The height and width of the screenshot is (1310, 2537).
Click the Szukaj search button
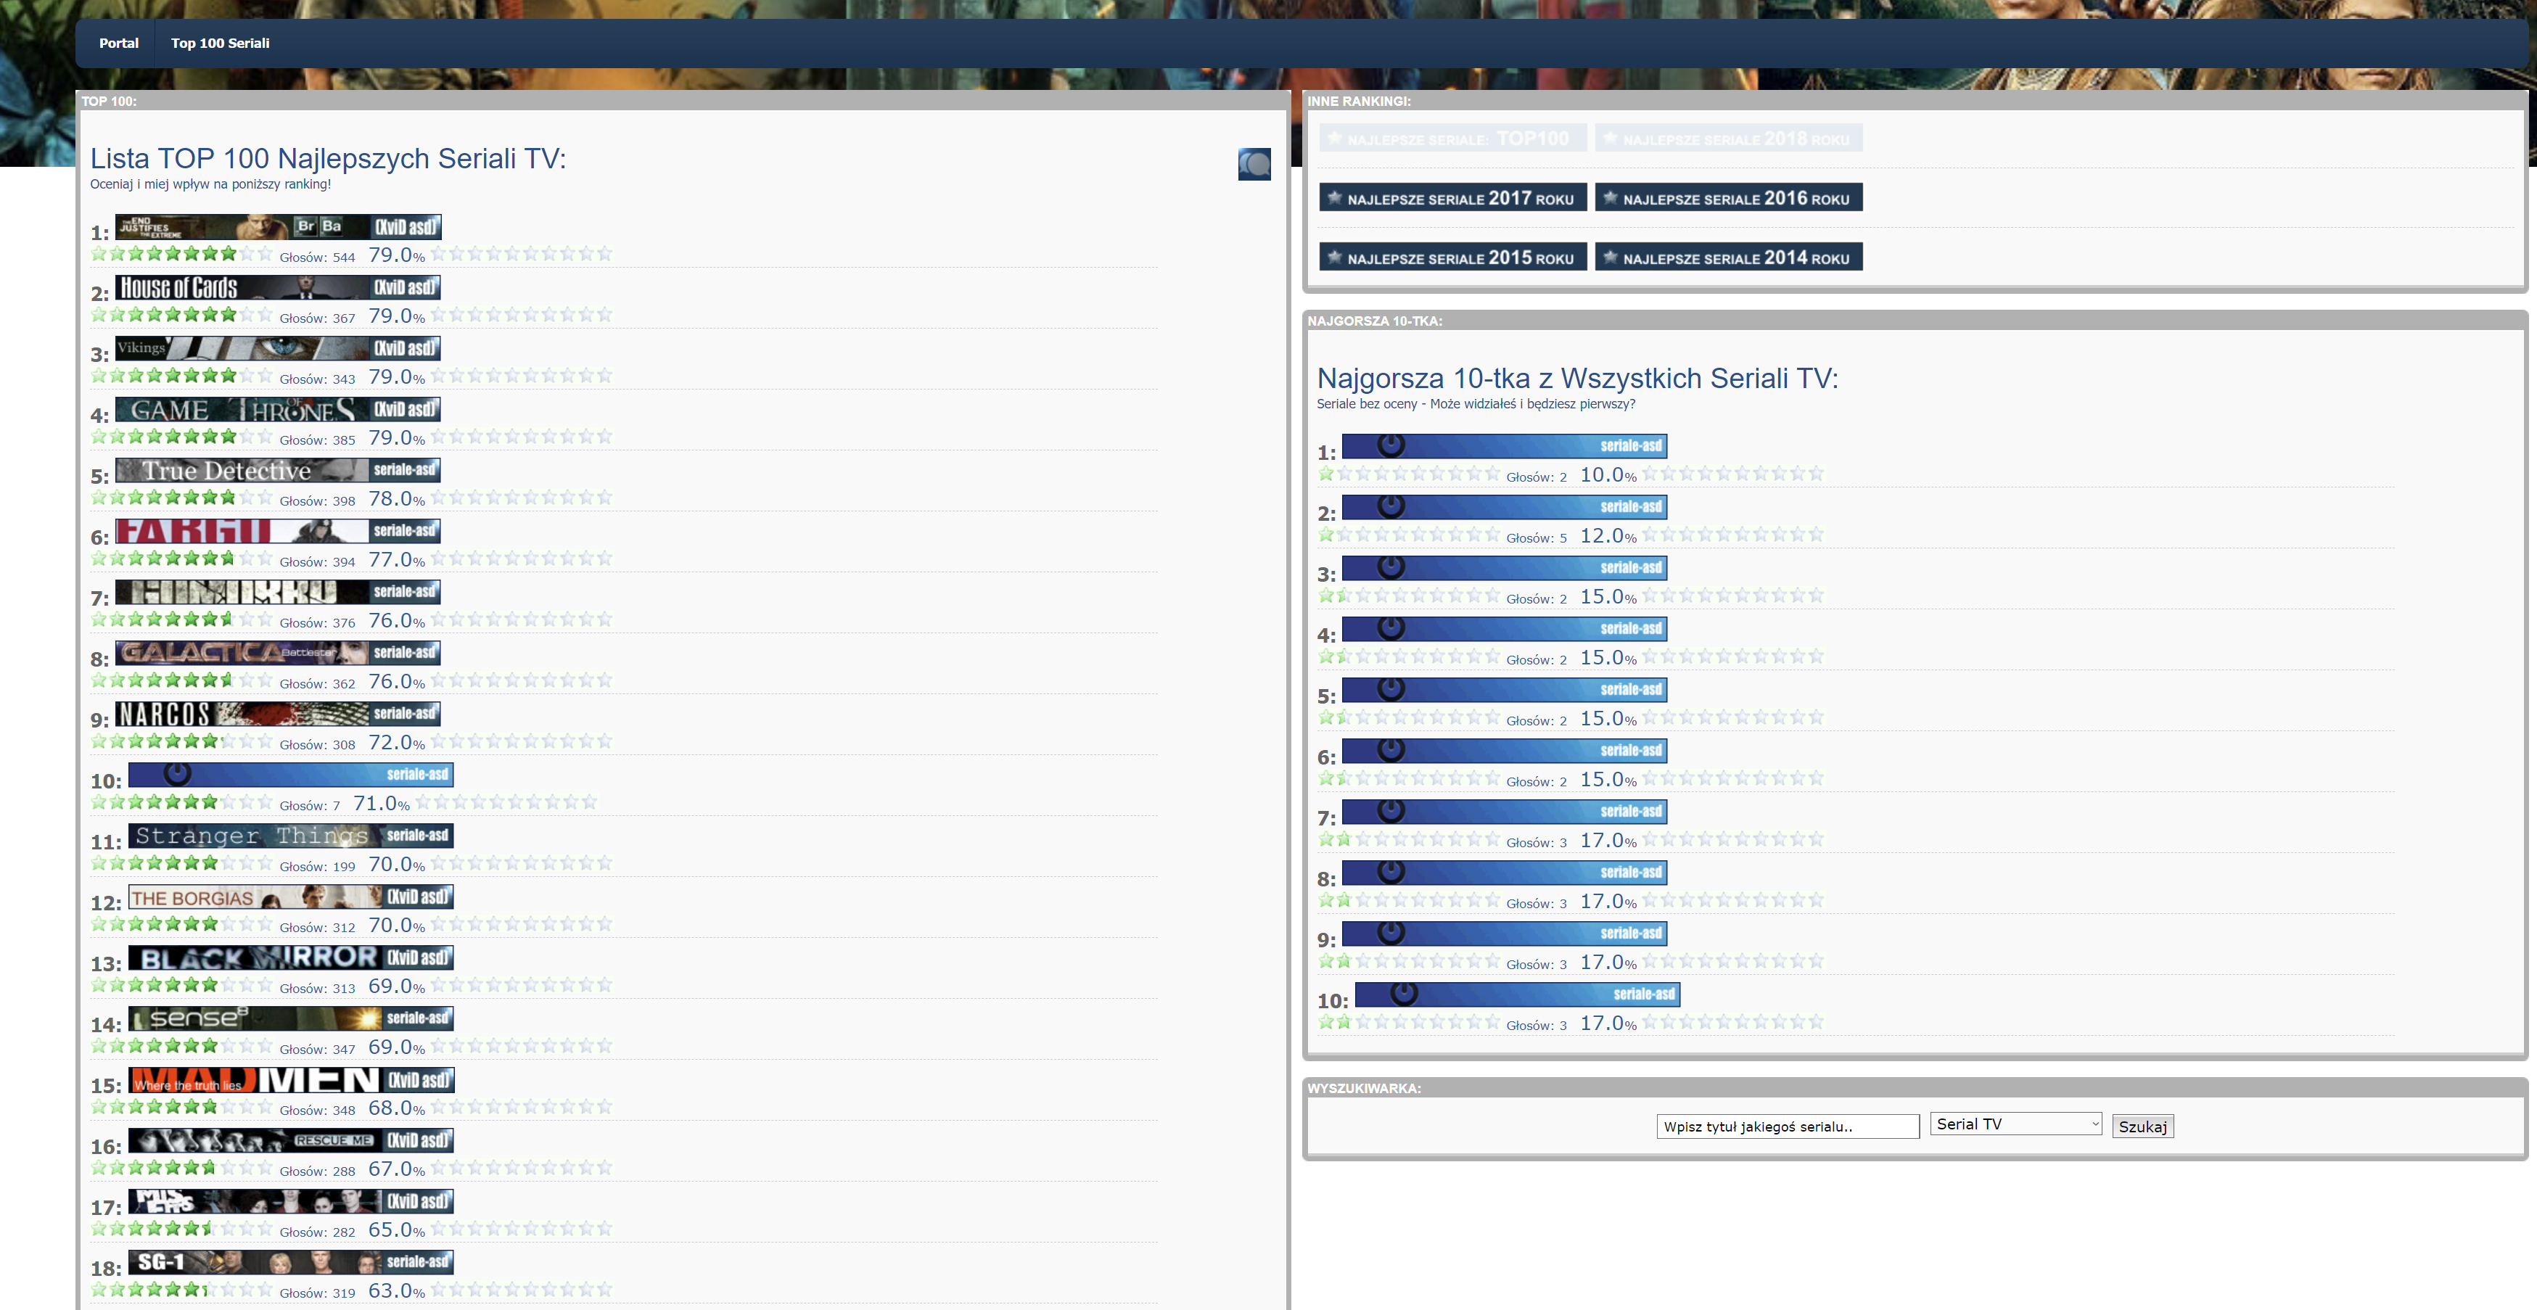(x=2142, y=1126)
